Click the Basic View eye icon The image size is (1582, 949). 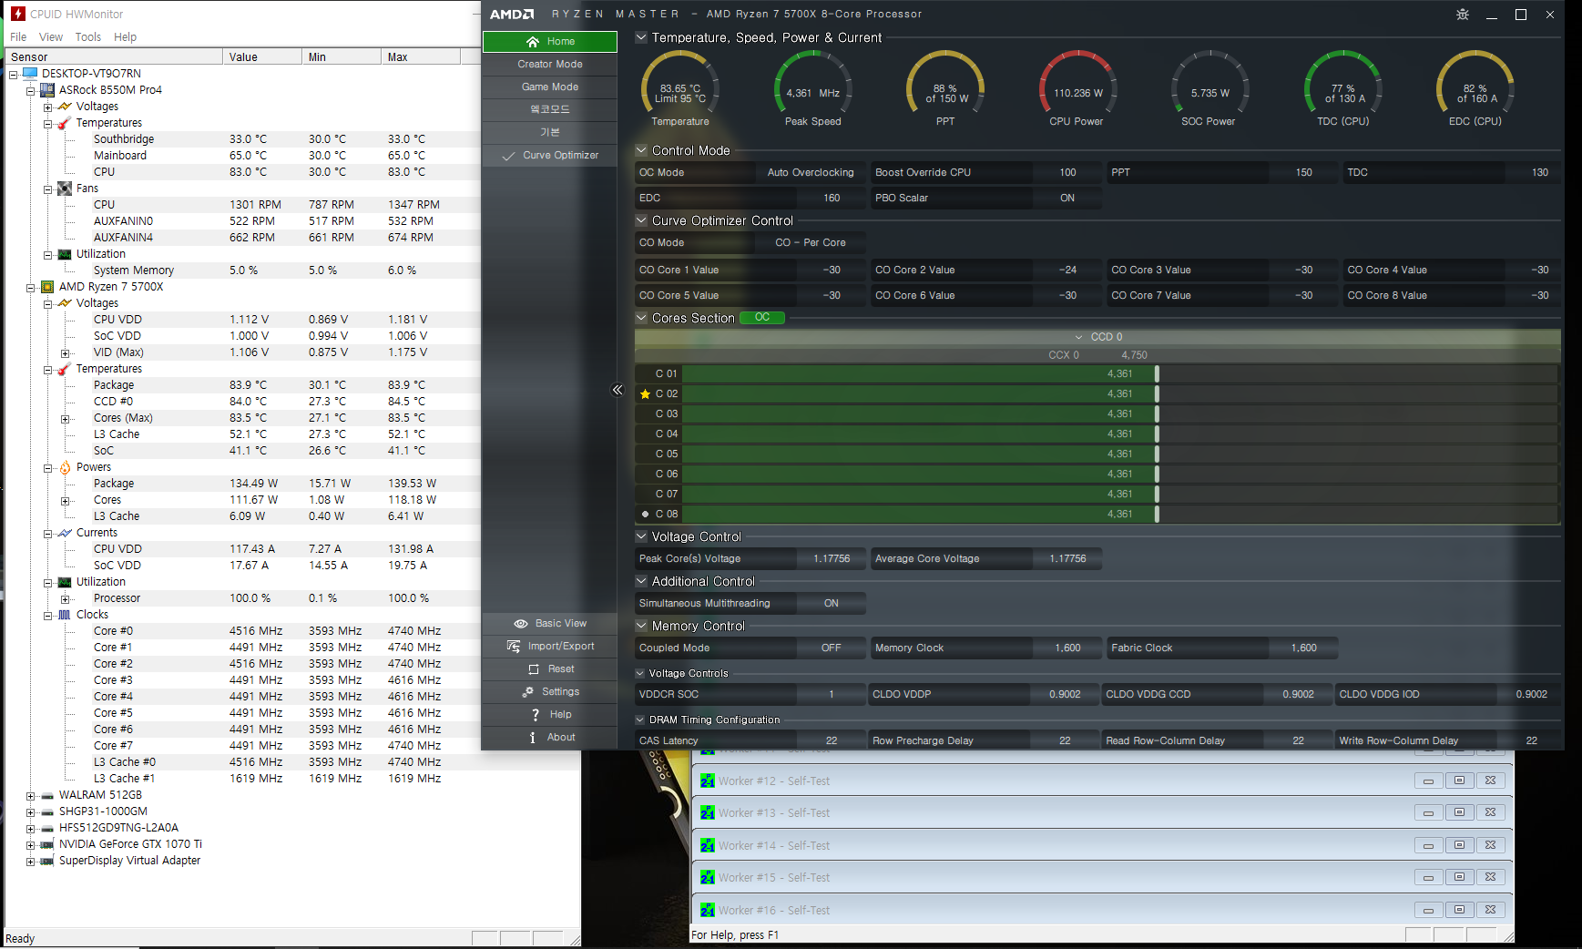pos(521,624)
